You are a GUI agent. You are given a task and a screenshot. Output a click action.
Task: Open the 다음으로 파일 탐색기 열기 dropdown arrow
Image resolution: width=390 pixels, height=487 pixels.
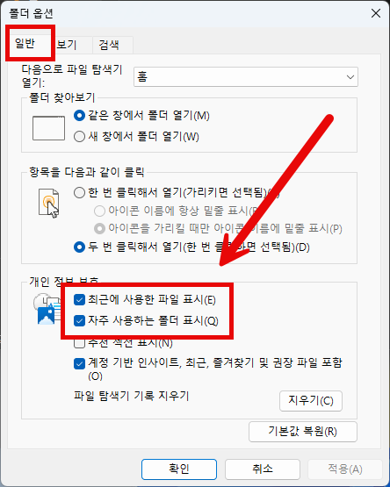(350, 76)
